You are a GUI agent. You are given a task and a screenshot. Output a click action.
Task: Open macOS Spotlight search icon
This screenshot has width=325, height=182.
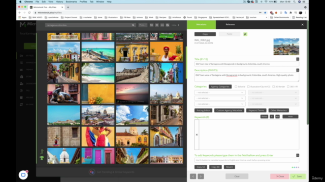point(295,2)
